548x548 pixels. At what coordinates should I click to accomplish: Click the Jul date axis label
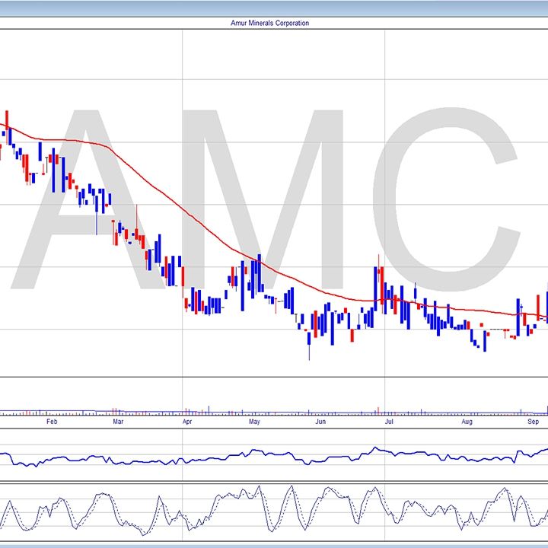click(x=389, y=421)
